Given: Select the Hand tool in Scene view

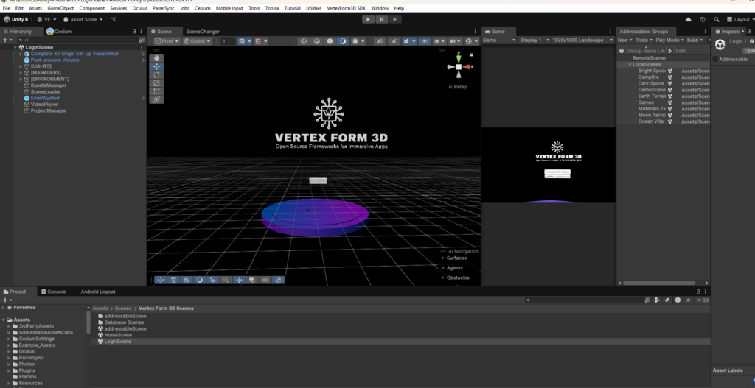Looking at the screenshot, I should tap(156, 58).
